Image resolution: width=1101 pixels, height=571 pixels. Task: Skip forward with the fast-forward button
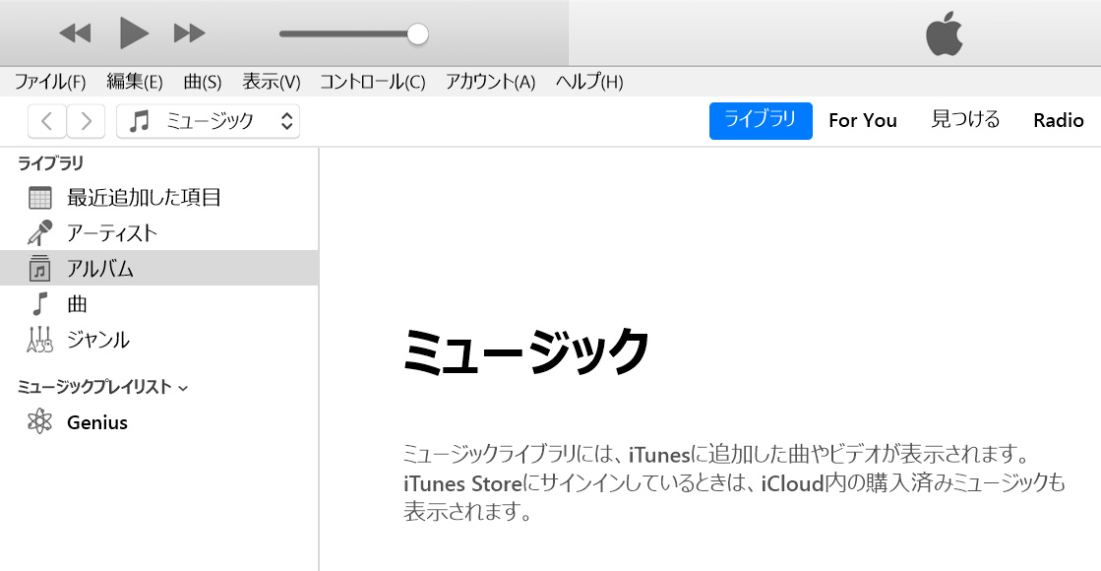[189, 33]
